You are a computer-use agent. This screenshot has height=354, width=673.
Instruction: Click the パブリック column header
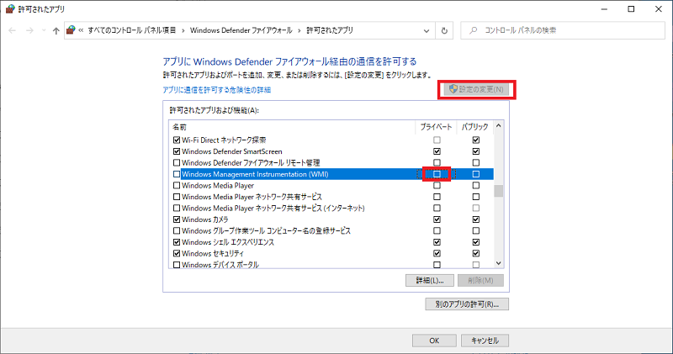click(x=474, y=127)
